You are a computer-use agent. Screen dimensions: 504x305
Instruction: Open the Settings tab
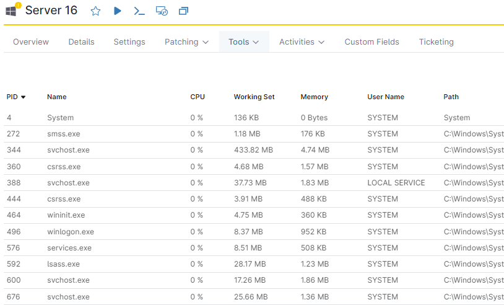pos(129,42)
